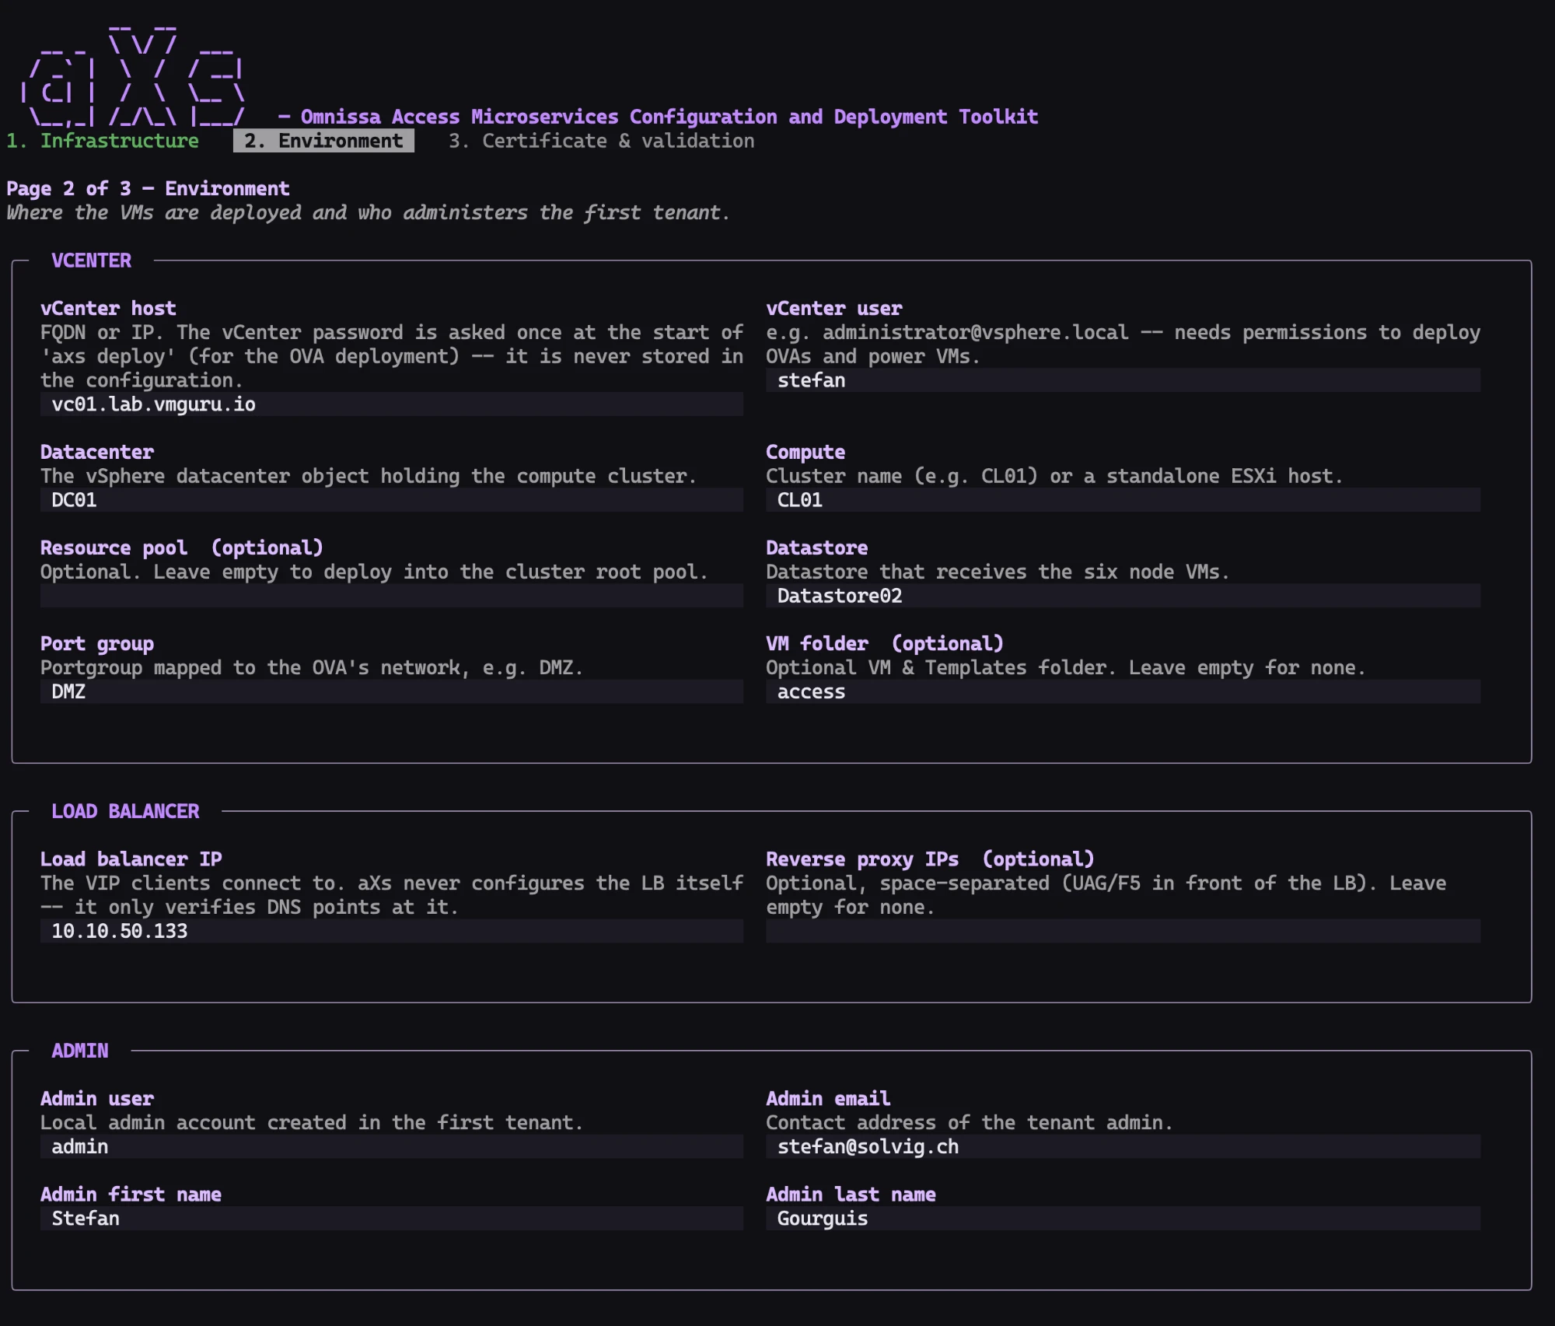Select the 2. Environment tab
The width and height of the screenshot is (1555, 1326).
(x=323, y=141)
